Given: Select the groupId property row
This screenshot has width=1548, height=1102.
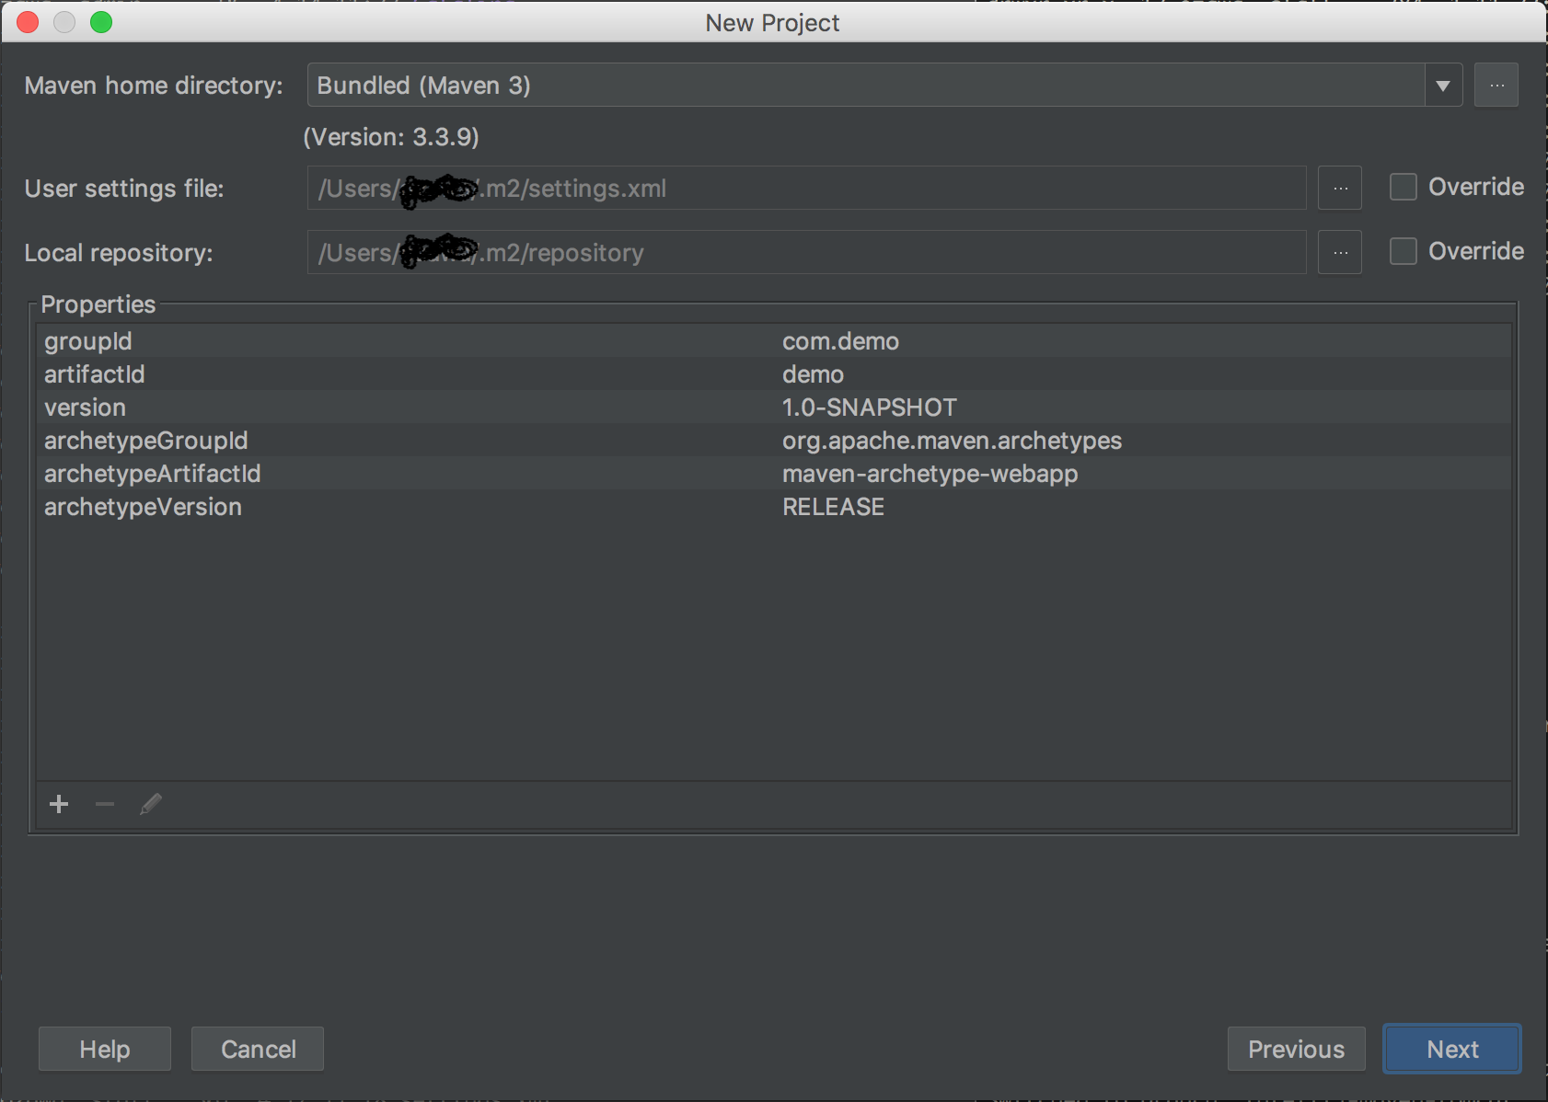Looking at the screenshot, I should [774, 341].
